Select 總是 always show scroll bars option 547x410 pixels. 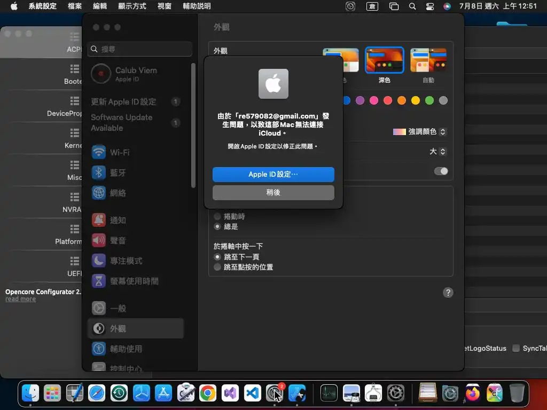217,226
